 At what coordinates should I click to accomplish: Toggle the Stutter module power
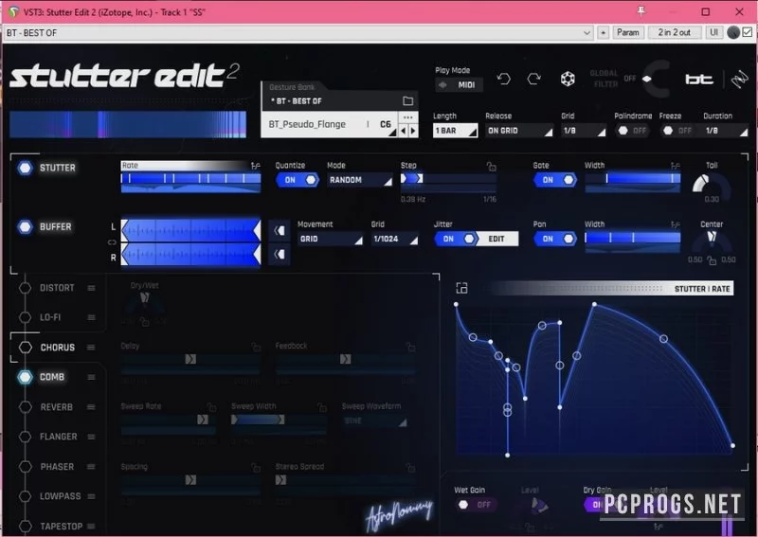pos(25,168)
